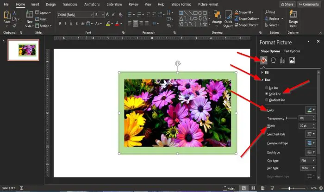Open the Cap type Flat dropdown
Screen dimensions: 324x192
[x=308, y=161]
